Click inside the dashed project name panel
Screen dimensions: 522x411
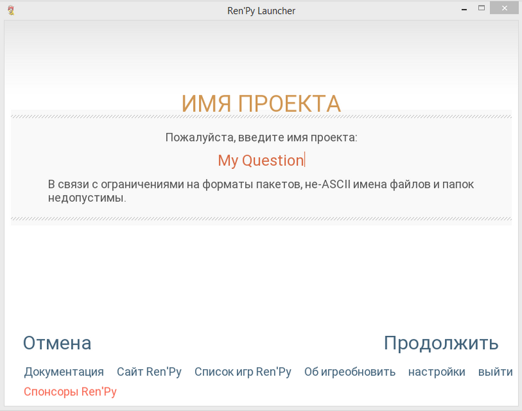click(x=261, y=137)
